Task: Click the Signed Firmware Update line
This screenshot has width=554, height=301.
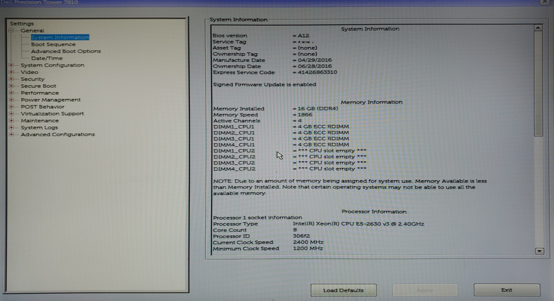Action: click(x=265, y=84)
